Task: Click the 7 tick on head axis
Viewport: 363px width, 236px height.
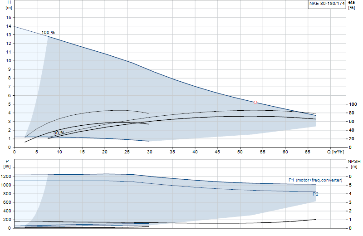Action: (10, 87)
